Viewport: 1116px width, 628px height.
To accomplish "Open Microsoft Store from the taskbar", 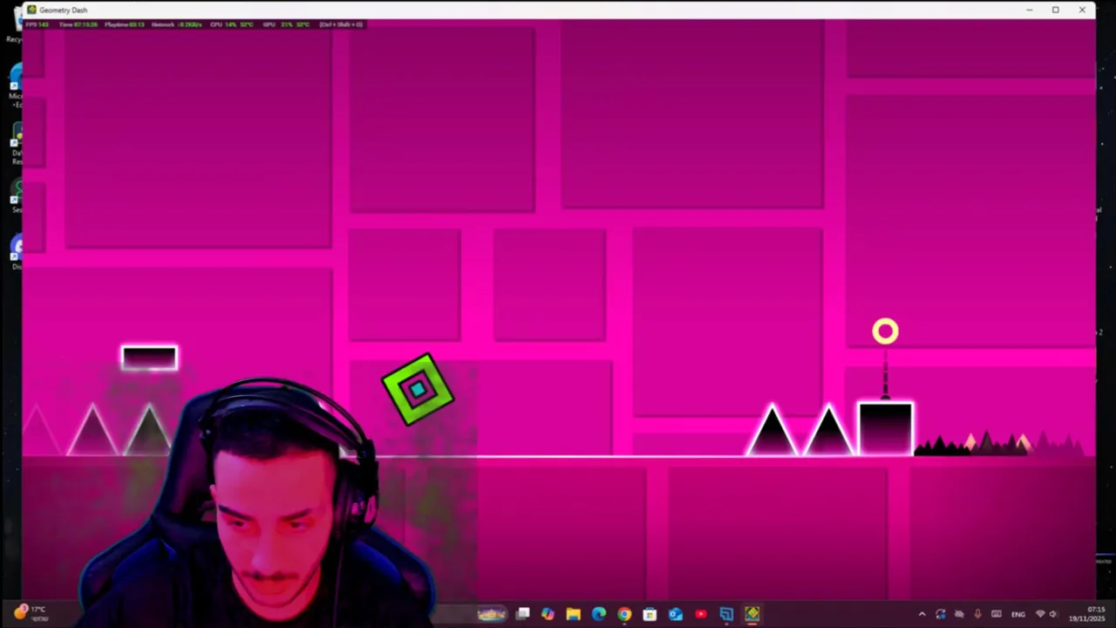I will [650, 614].
